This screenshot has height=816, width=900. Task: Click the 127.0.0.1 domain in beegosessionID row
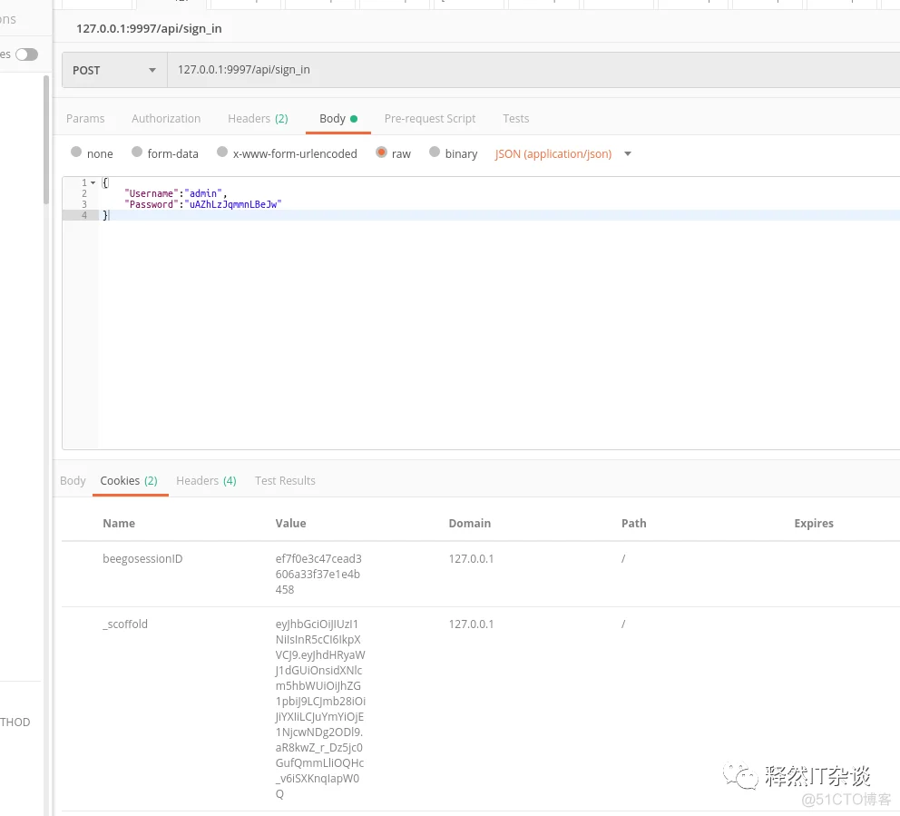471,559
